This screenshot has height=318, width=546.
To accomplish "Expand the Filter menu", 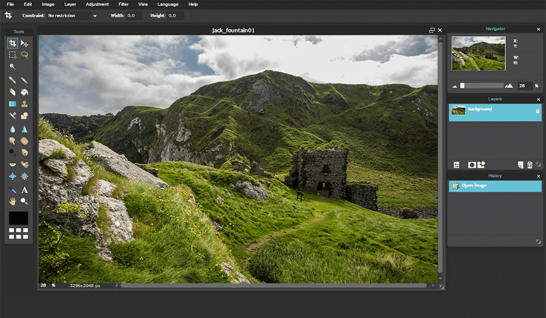I will coord(123,4).
